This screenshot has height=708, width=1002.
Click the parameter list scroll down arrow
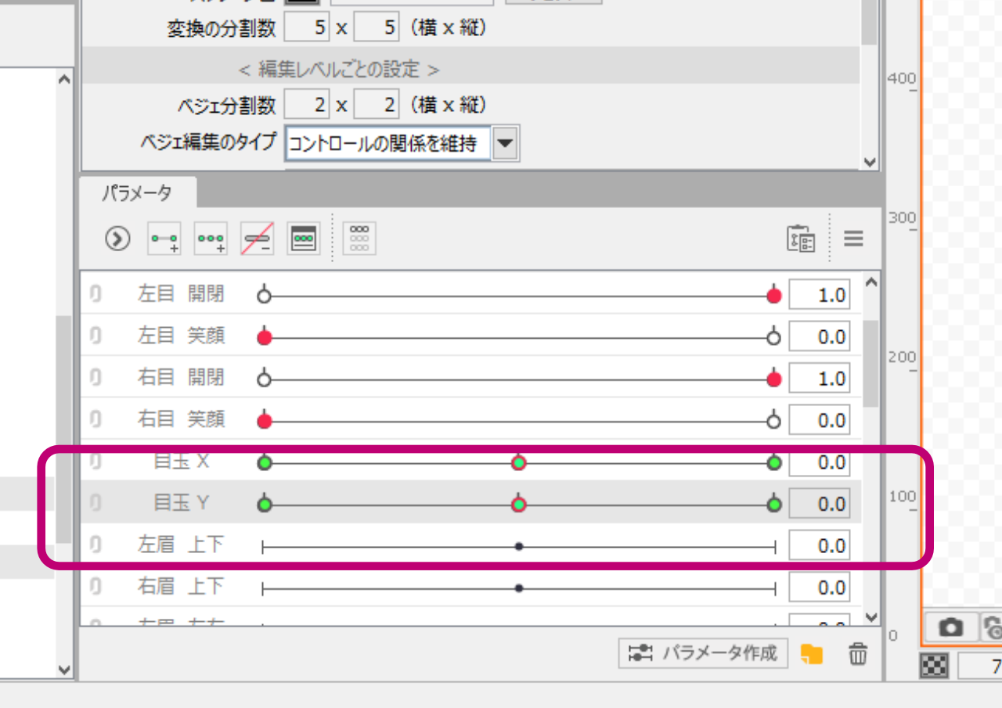point(870,616)
